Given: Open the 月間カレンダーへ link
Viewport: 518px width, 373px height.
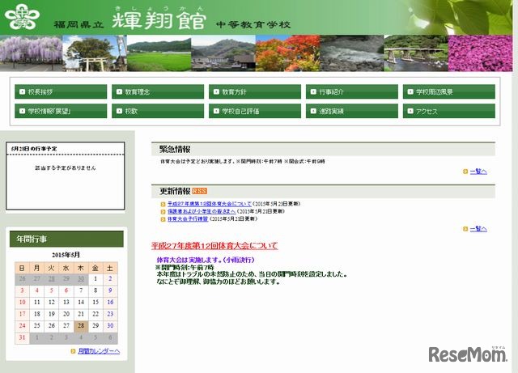Looking at the screenshot, I should point(99,351).
